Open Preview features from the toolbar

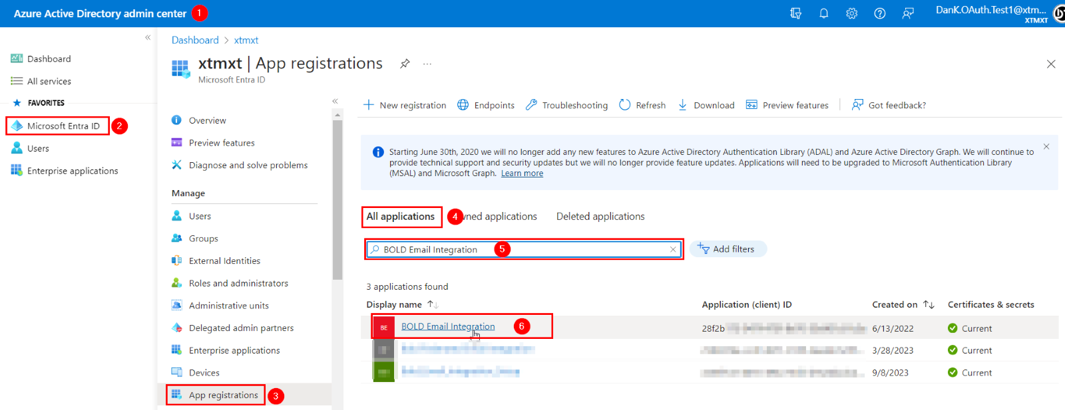(x=787, y=105)
